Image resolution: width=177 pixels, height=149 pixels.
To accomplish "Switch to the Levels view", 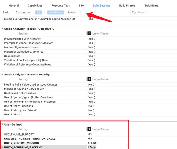I will 72,13.
